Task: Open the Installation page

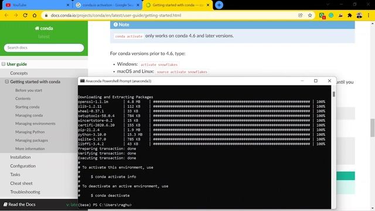Action: pos(21,157)
